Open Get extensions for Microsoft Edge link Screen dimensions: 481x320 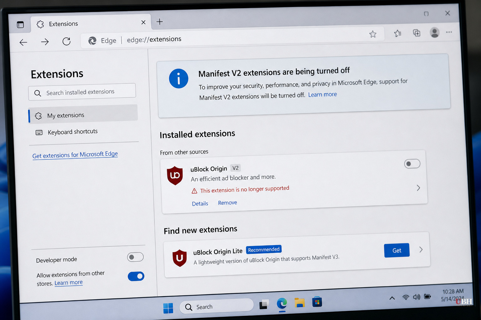[x=75, y=155]
